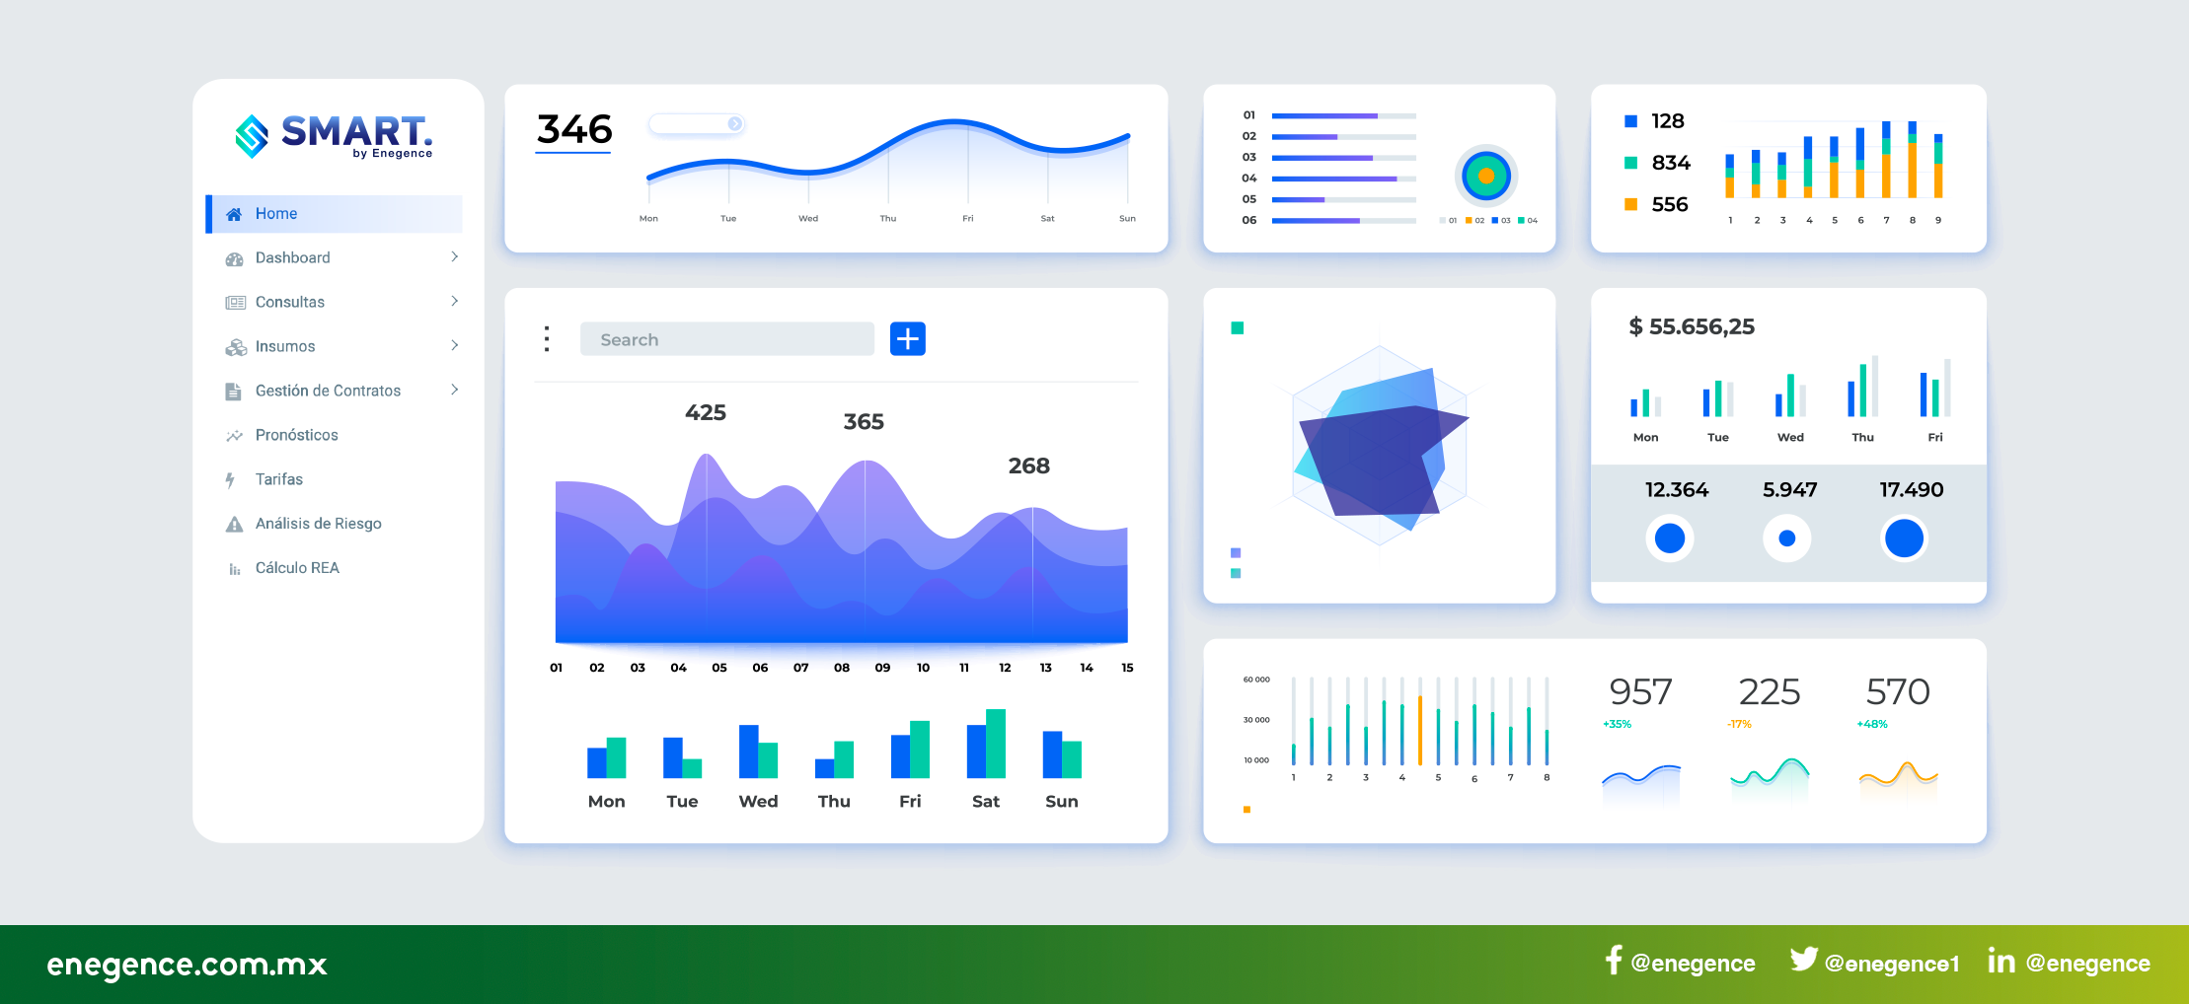Open the three-dot options menu beside Search
Viewport: 2189px width, 1004px height.
(547, 339)
